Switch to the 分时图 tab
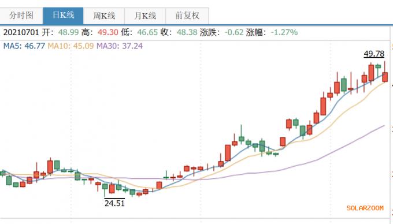 [21, 16]
